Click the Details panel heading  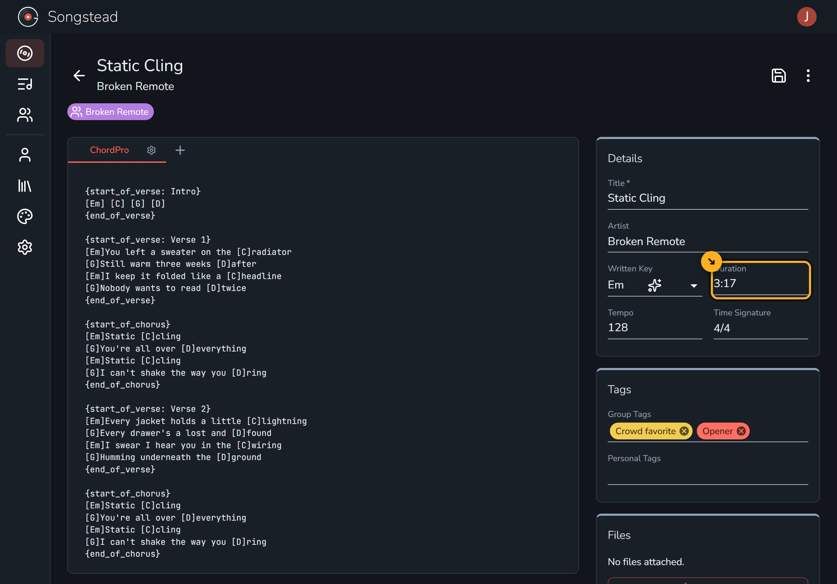click(625, 158)
